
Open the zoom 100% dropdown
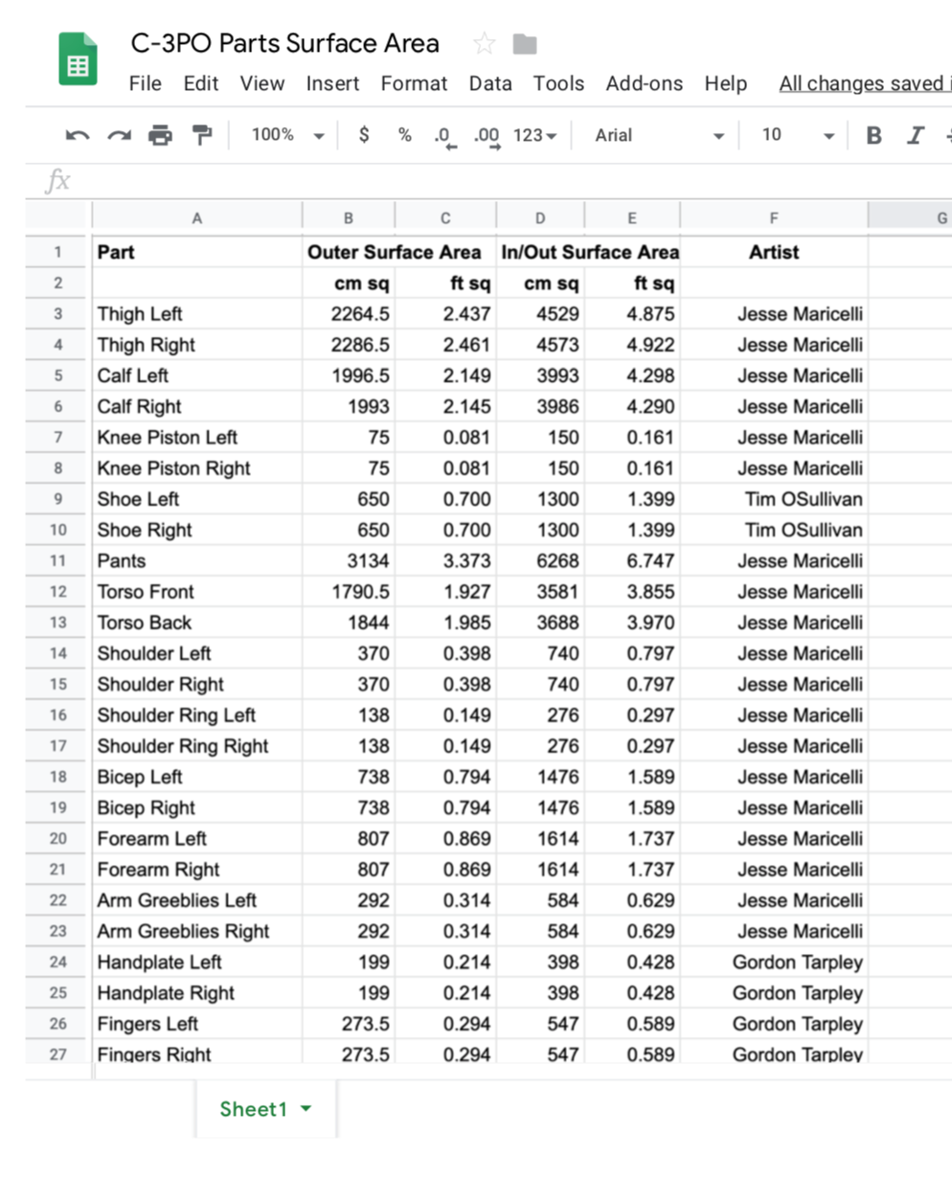pos(287,135)
